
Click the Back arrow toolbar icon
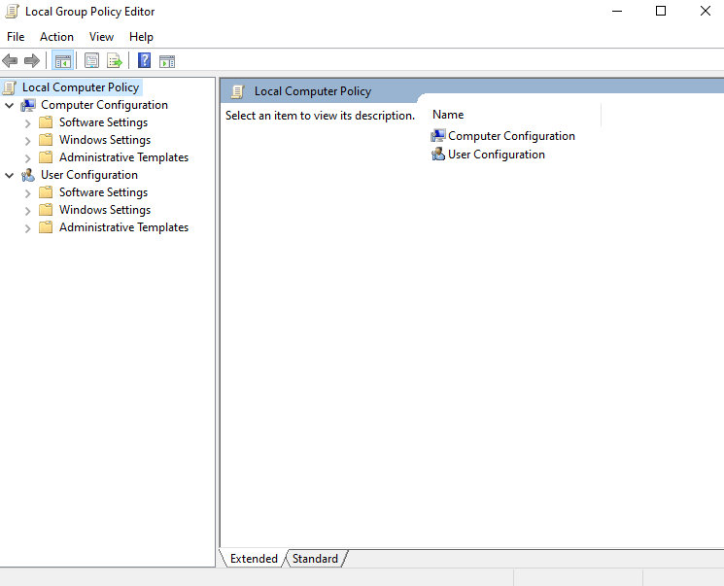(11, 61)
